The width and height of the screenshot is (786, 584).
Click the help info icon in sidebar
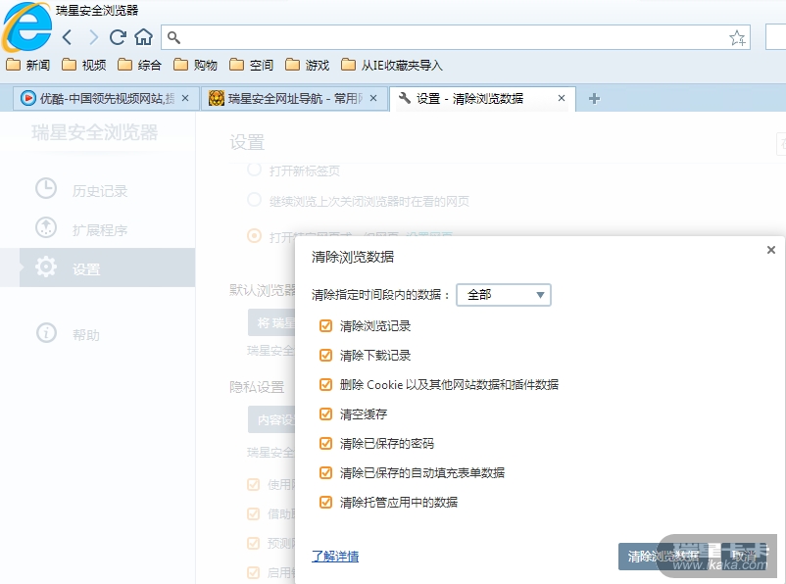point(46,333)
